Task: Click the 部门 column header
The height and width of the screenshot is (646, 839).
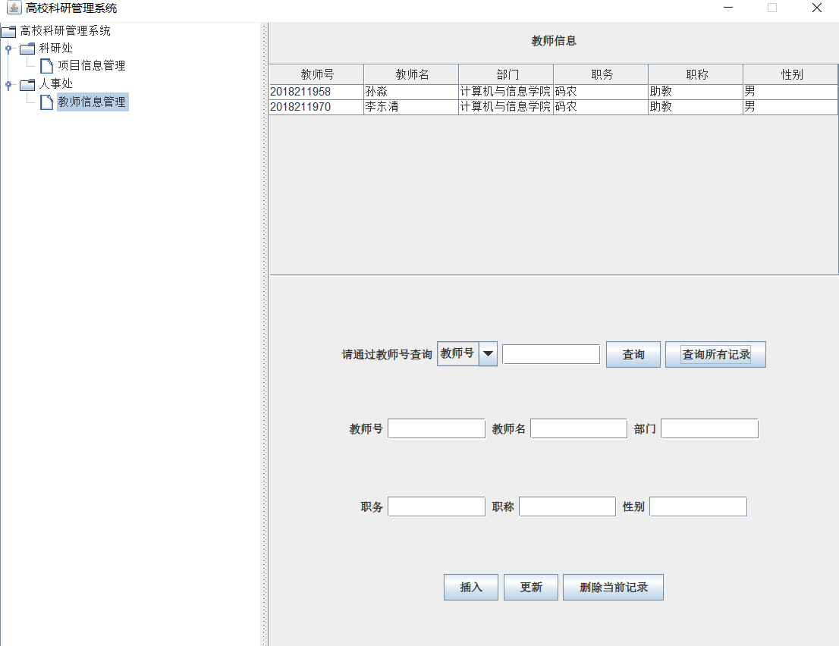Action: click(506, 74)
